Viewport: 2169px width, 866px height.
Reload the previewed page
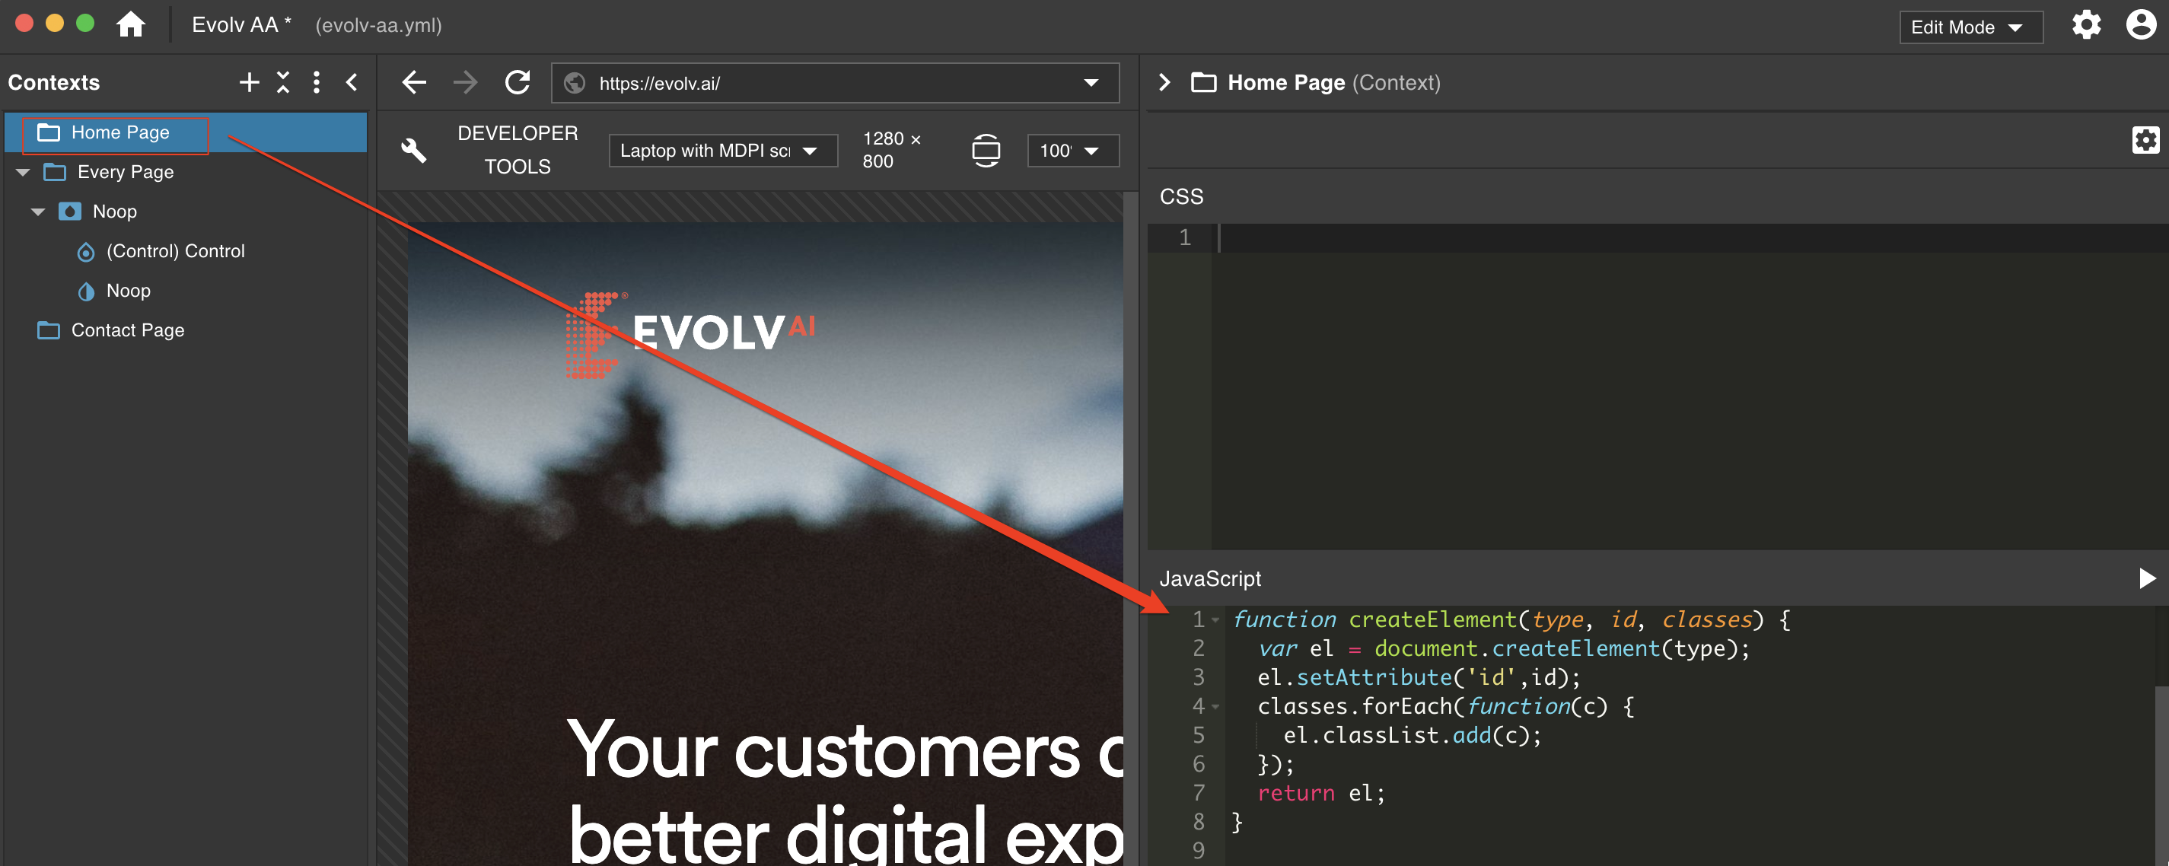[x=518, y=82]
